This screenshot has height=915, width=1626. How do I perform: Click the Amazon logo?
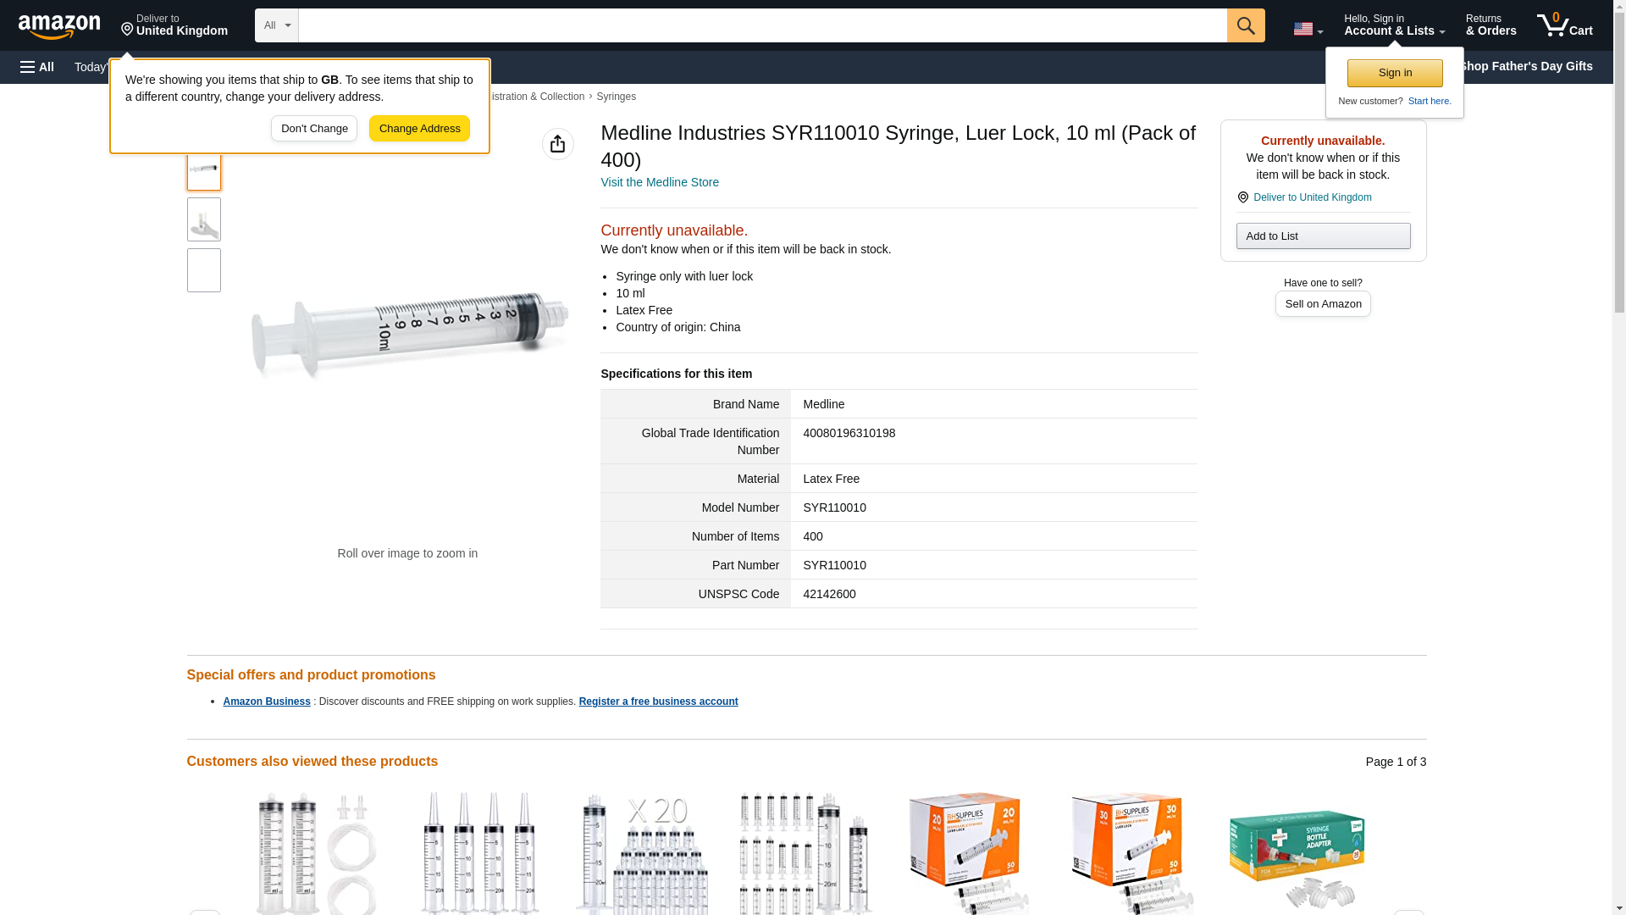[x=59, y=26]
